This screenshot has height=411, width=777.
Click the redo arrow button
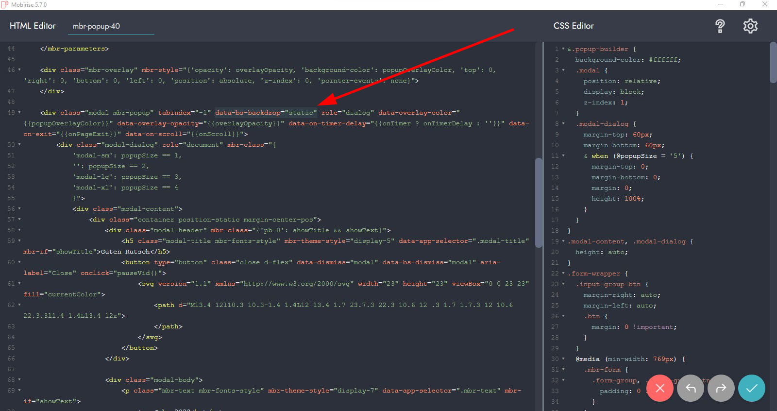pos(721,388)
